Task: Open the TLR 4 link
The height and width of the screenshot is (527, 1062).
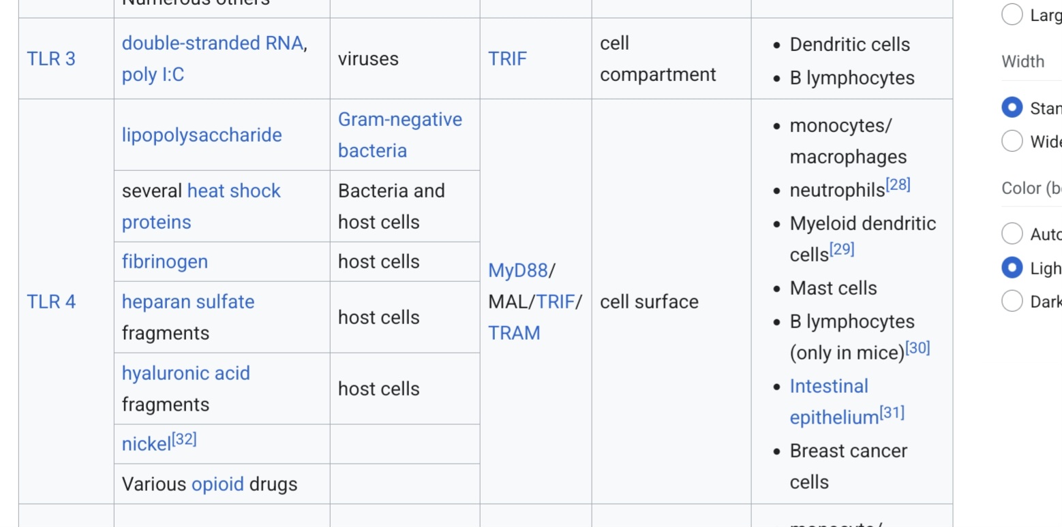Action: click(51, 302)
